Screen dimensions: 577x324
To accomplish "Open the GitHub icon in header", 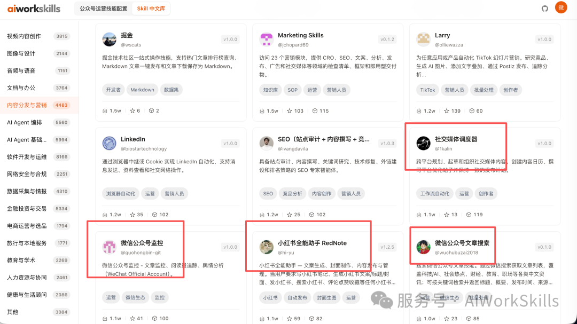I will (544, 9).
